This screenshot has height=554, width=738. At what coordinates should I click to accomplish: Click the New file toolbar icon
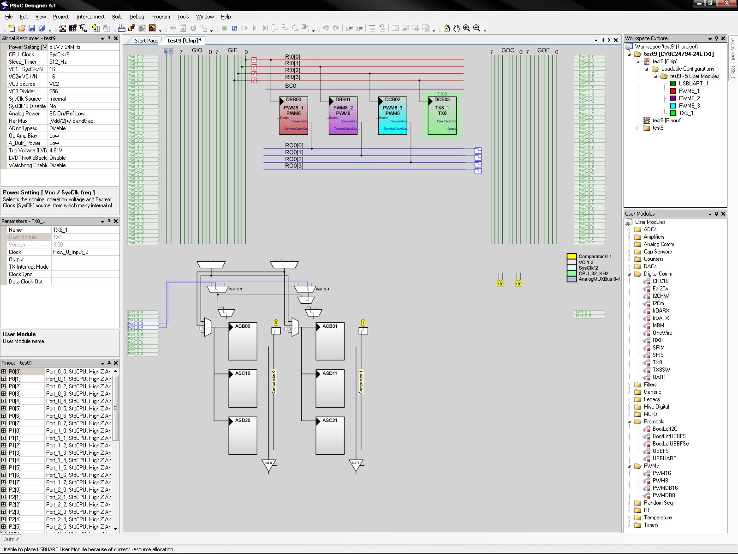pos(12,28)
